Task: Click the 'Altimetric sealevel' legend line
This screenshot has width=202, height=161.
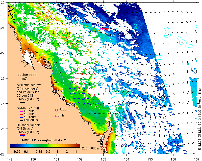Action: click(30, 85)
